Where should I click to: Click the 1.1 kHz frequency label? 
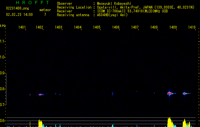point(3,41)
